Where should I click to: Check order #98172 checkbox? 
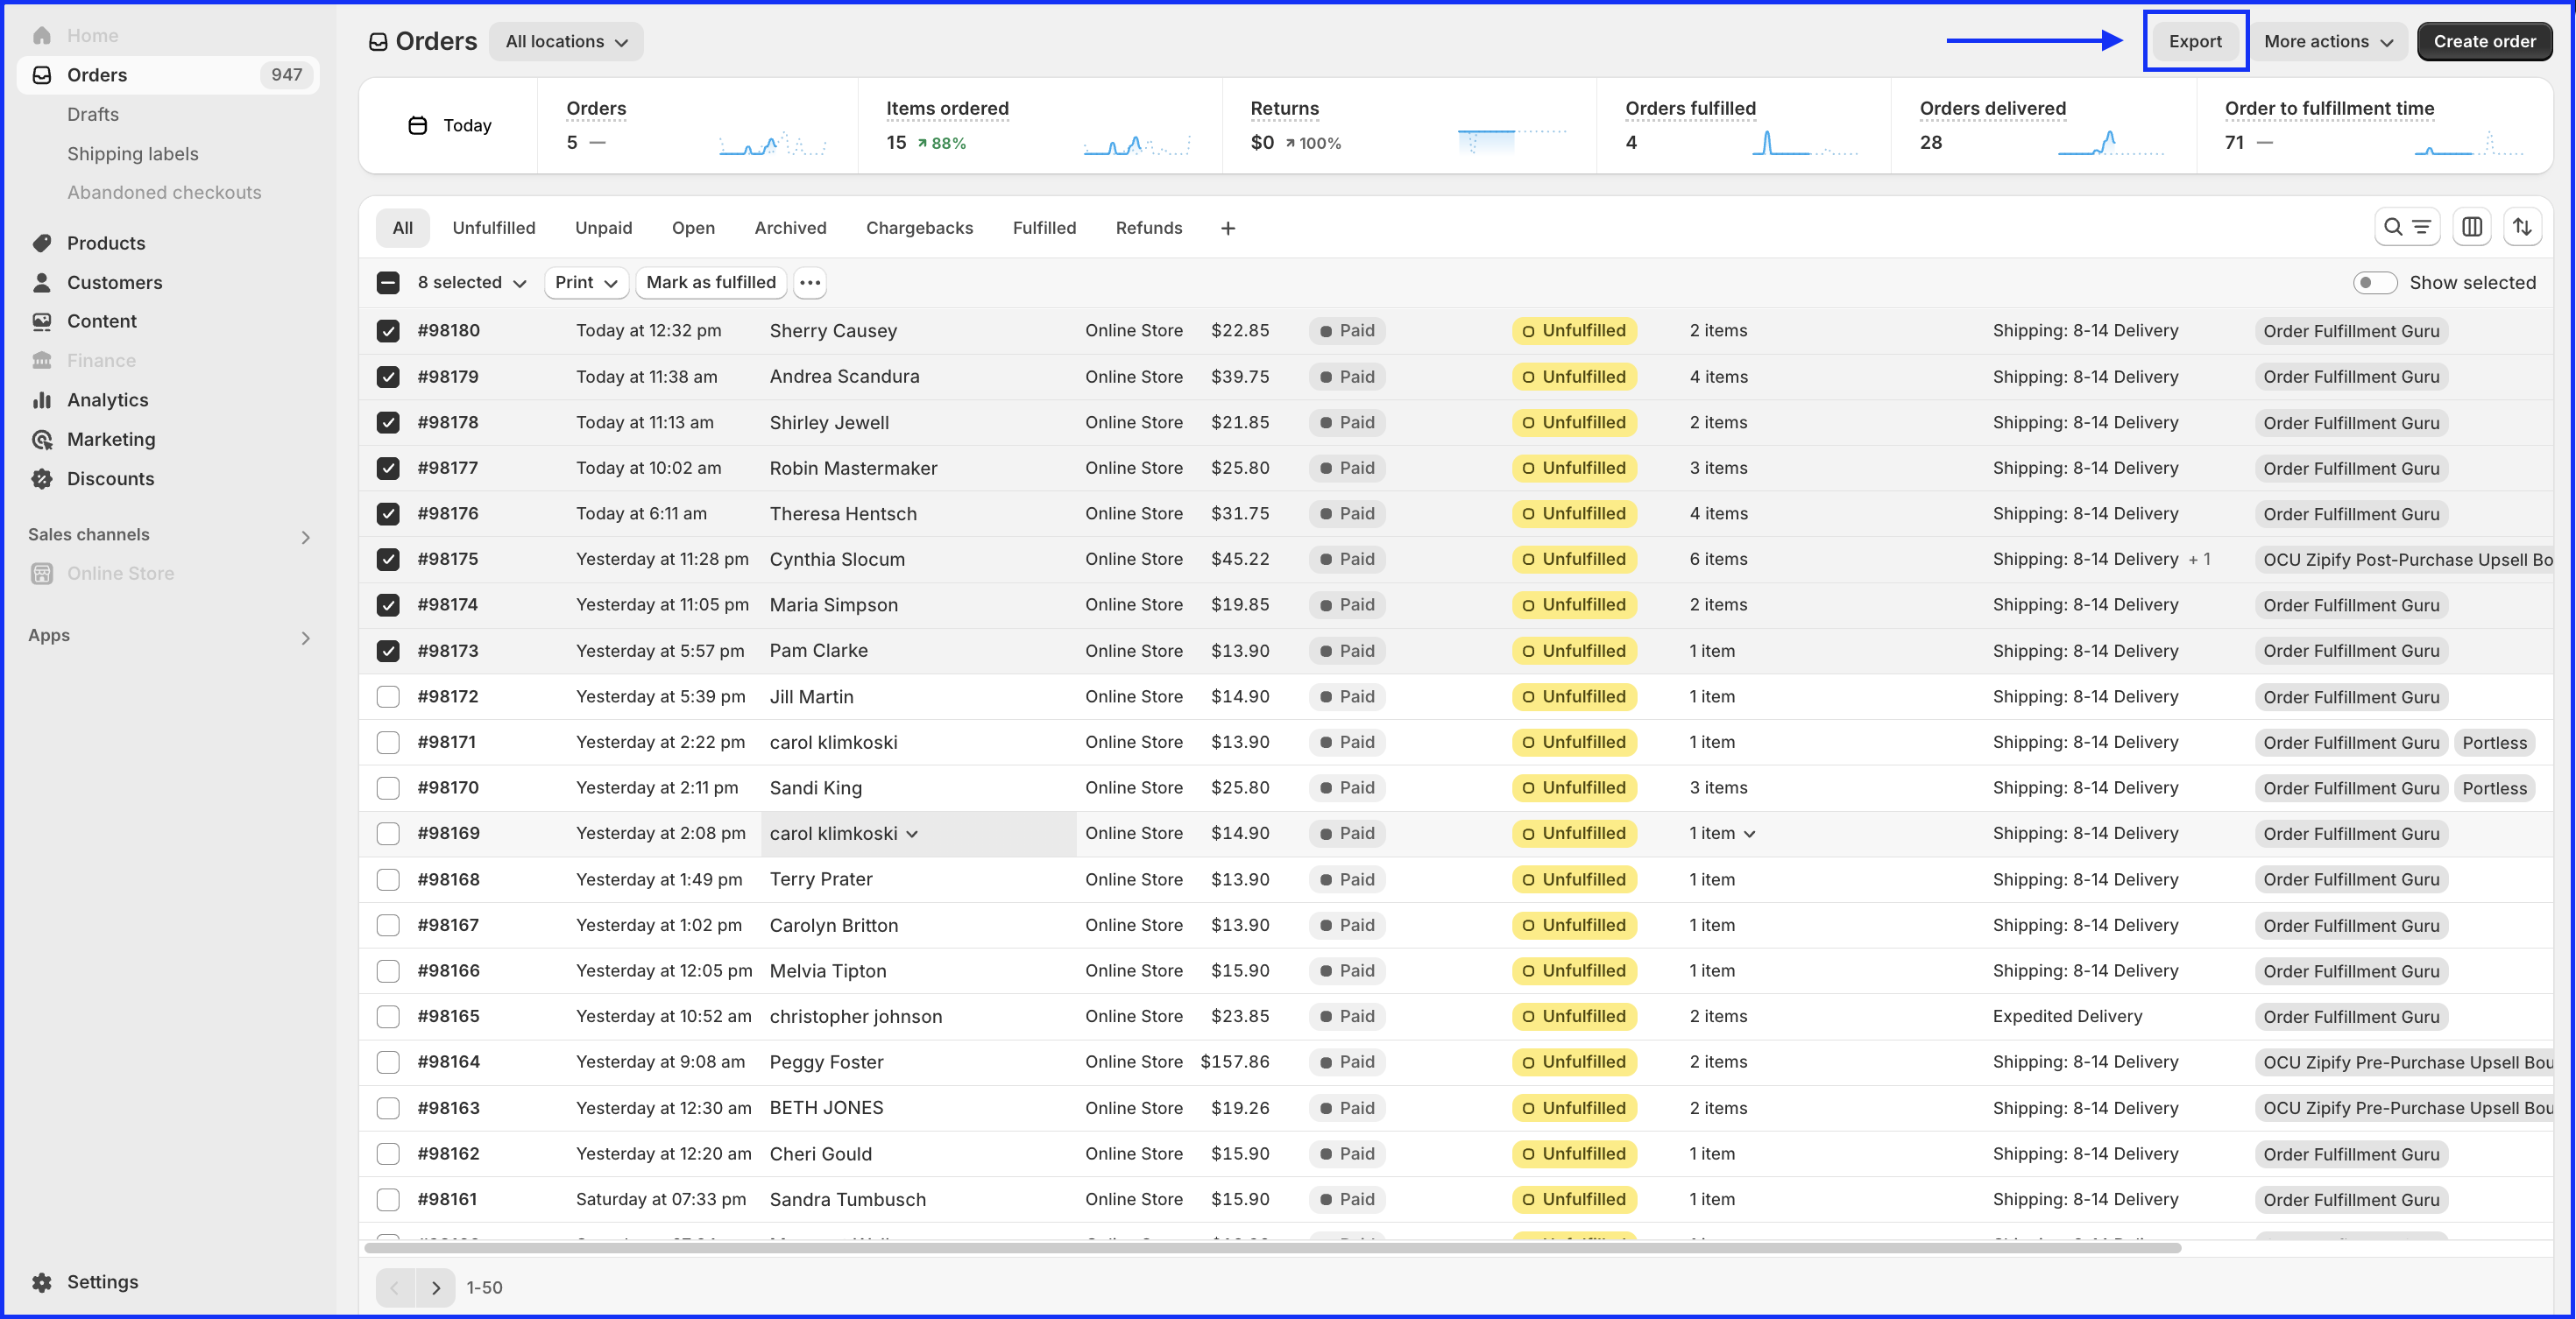tap(388, 696)
